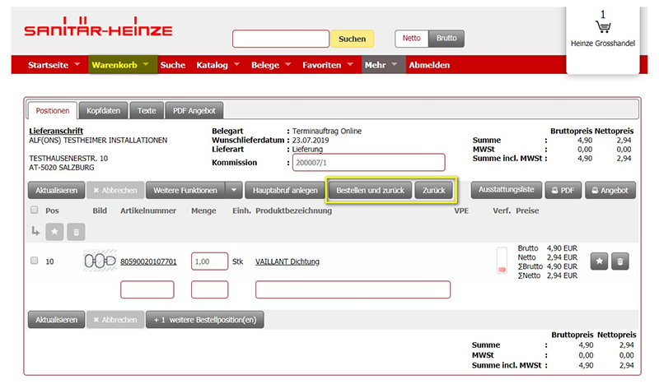Click the bulk delete trash icon below the header
Viewport: 659px width, 384px height.
(75, 233)
